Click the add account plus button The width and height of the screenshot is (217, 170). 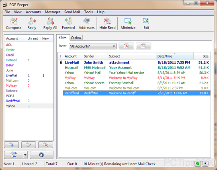pos(12,145)
